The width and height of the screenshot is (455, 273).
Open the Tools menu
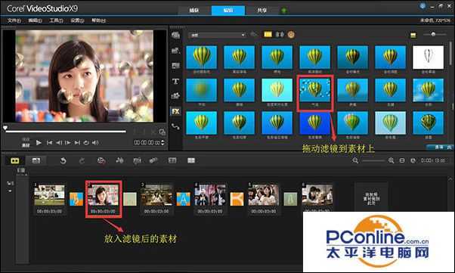(56, 20)
